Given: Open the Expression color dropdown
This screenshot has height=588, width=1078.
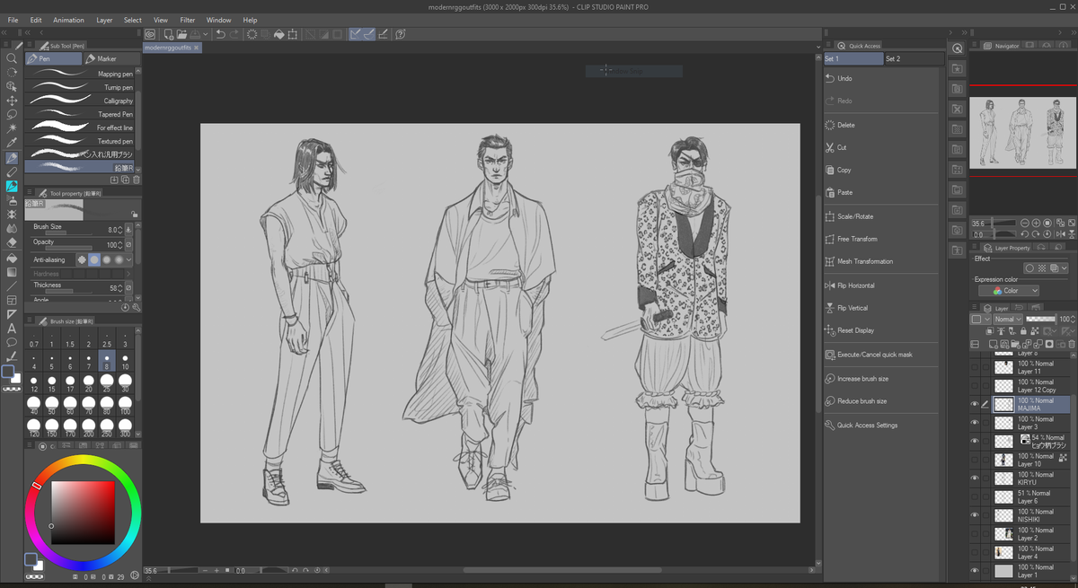Looking at the screenshot, I should point(1009,291).
